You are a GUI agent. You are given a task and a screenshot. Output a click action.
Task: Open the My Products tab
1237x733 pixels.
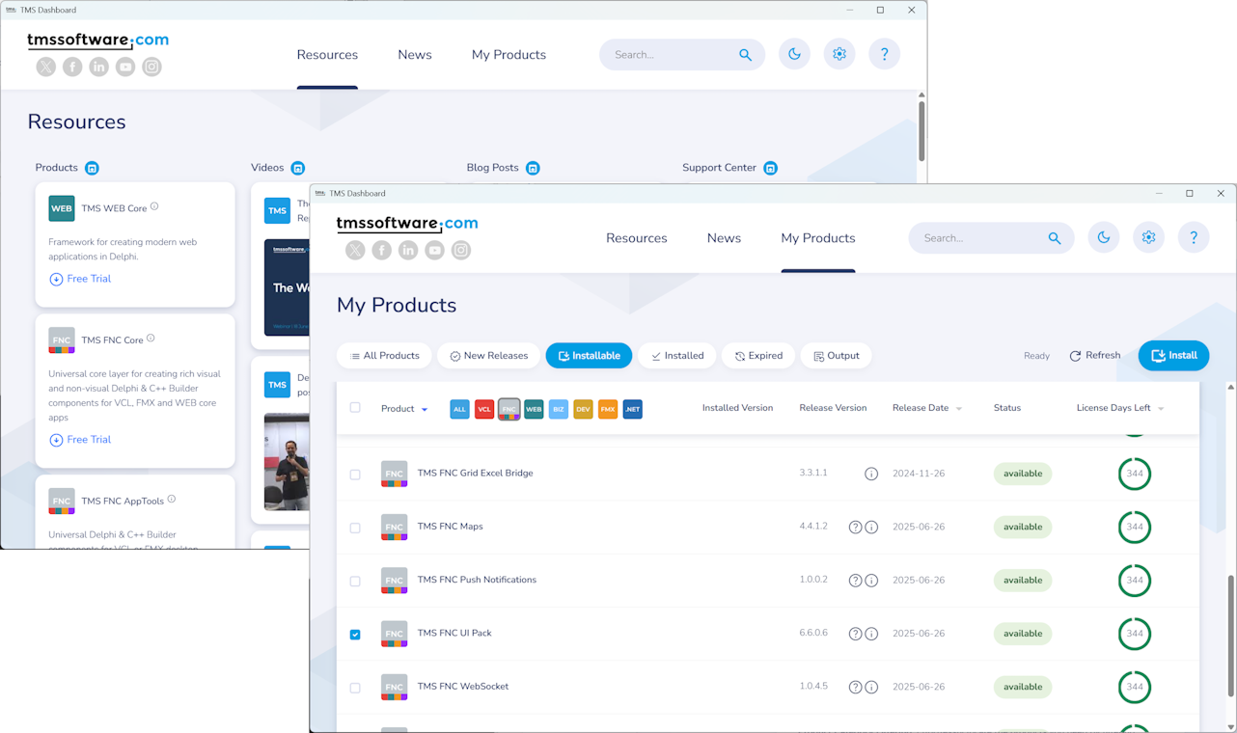(817, 237)
